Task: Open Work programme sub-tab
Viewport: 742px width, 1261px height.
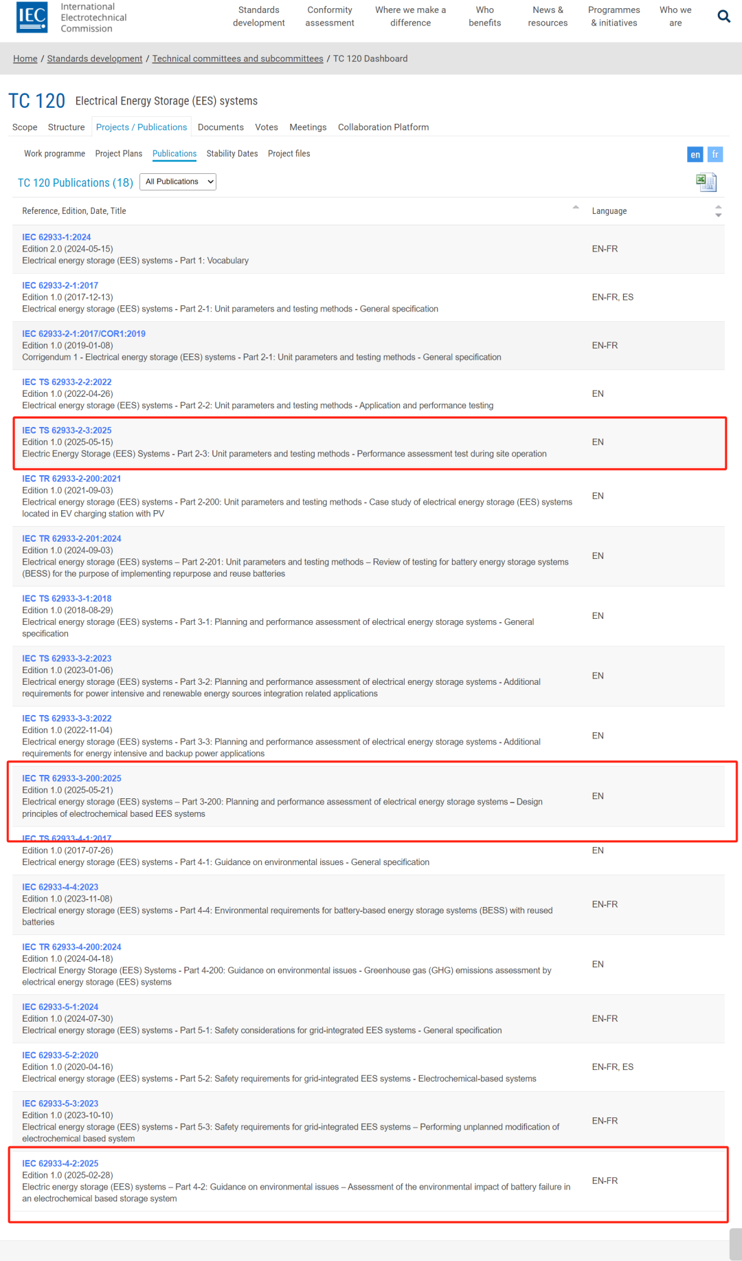Action: pos(55,153)
